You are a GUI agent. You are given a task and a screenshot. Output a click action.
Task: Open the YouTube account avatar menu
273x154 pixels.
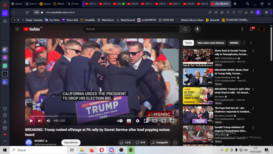point(261,29)
